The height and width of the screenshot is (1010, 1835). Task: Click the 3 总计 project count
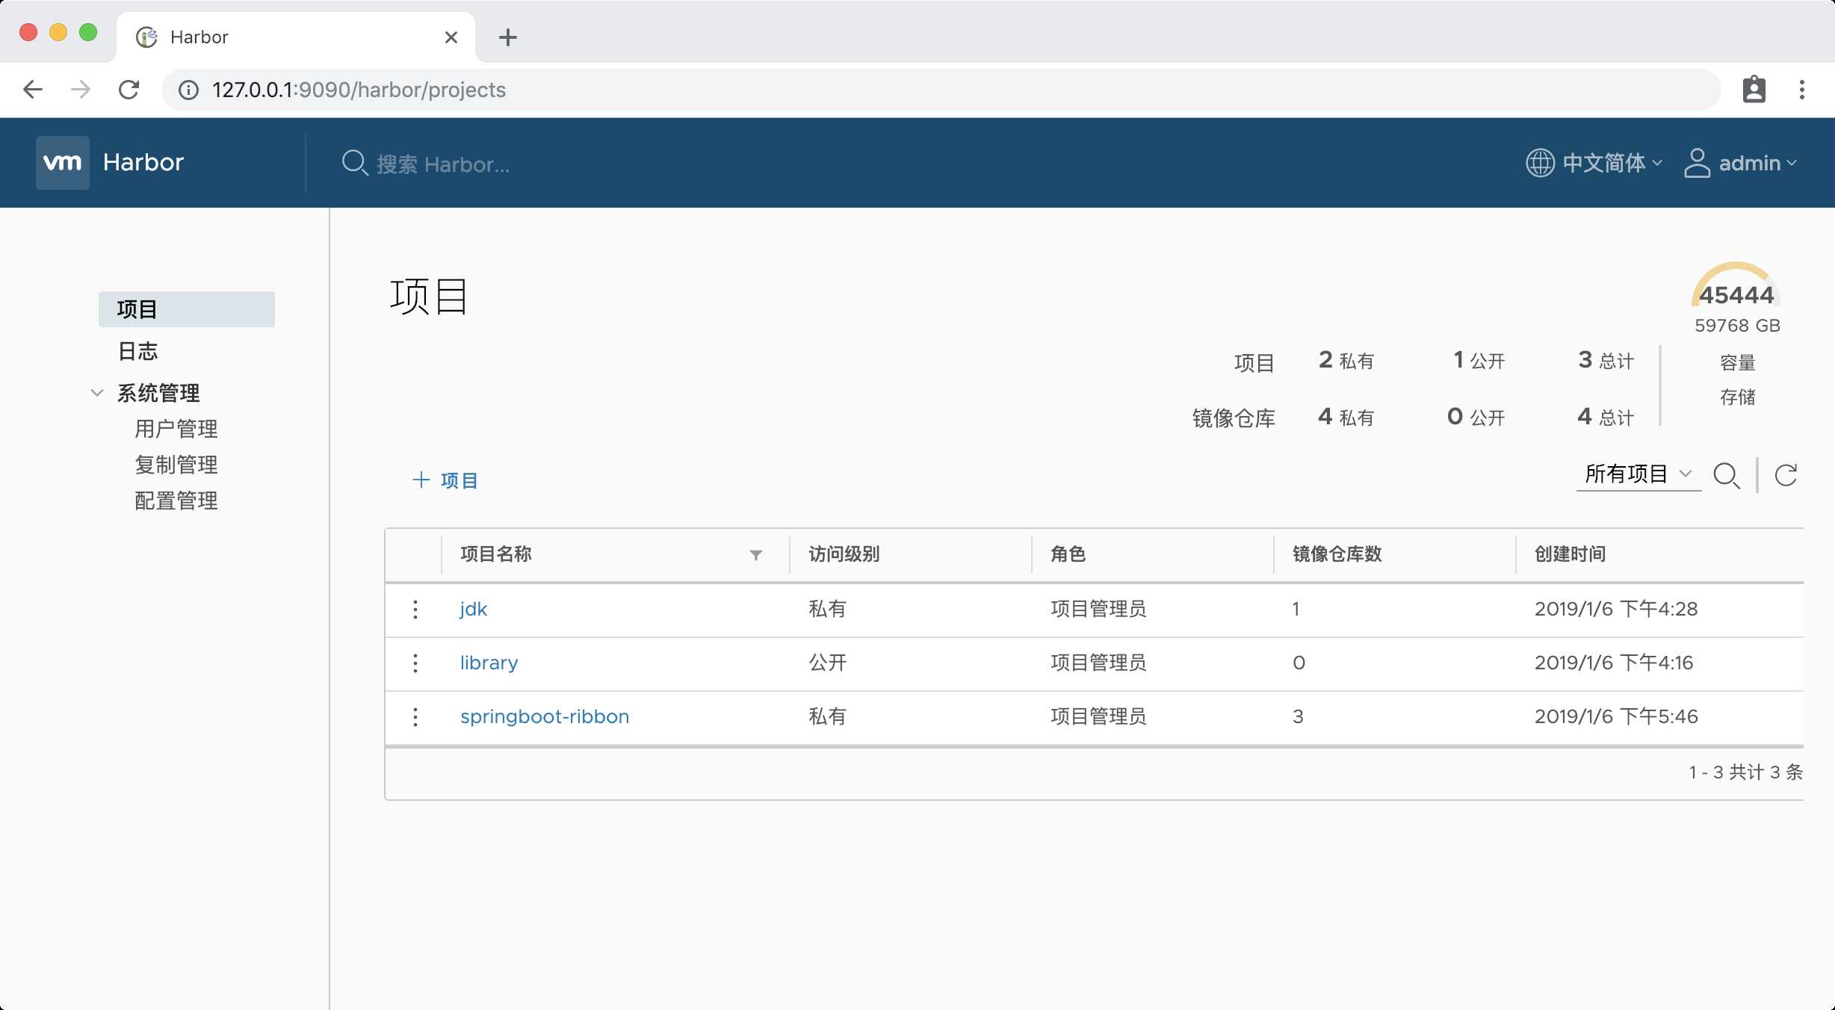(1606, 360)
